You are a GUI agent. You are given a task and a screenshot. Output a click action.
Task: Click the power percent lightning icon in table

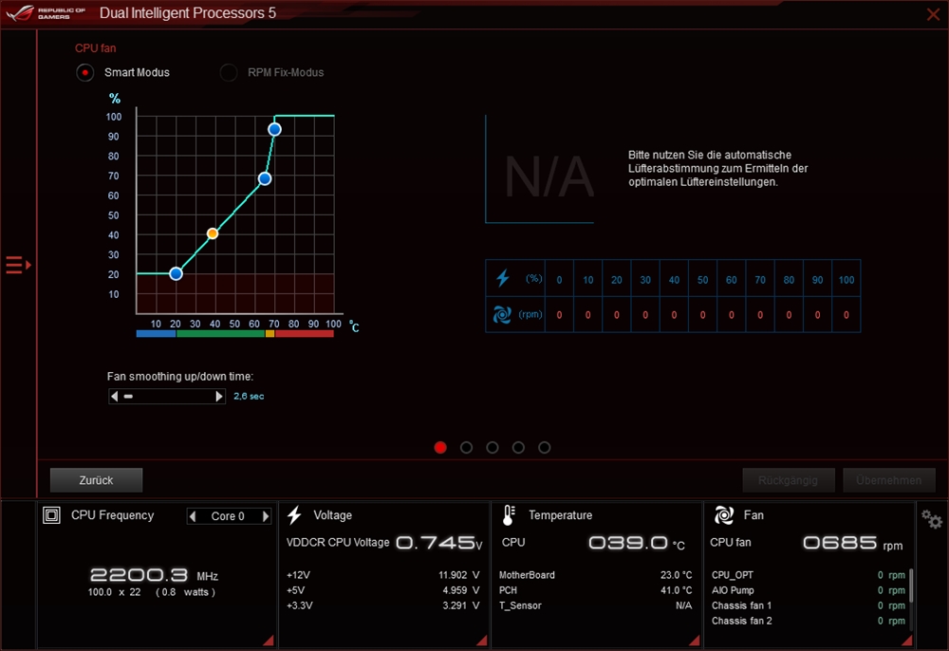click(503, 279)
